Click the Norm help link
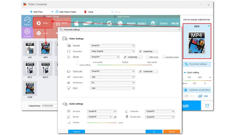 pos(75,88)
